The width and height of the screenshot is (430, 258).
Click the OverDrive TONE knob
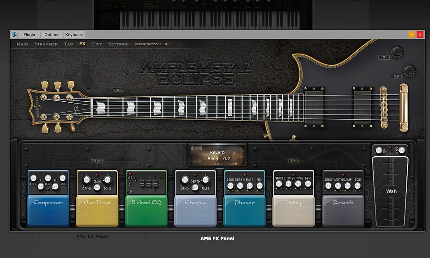pos(107,180)
